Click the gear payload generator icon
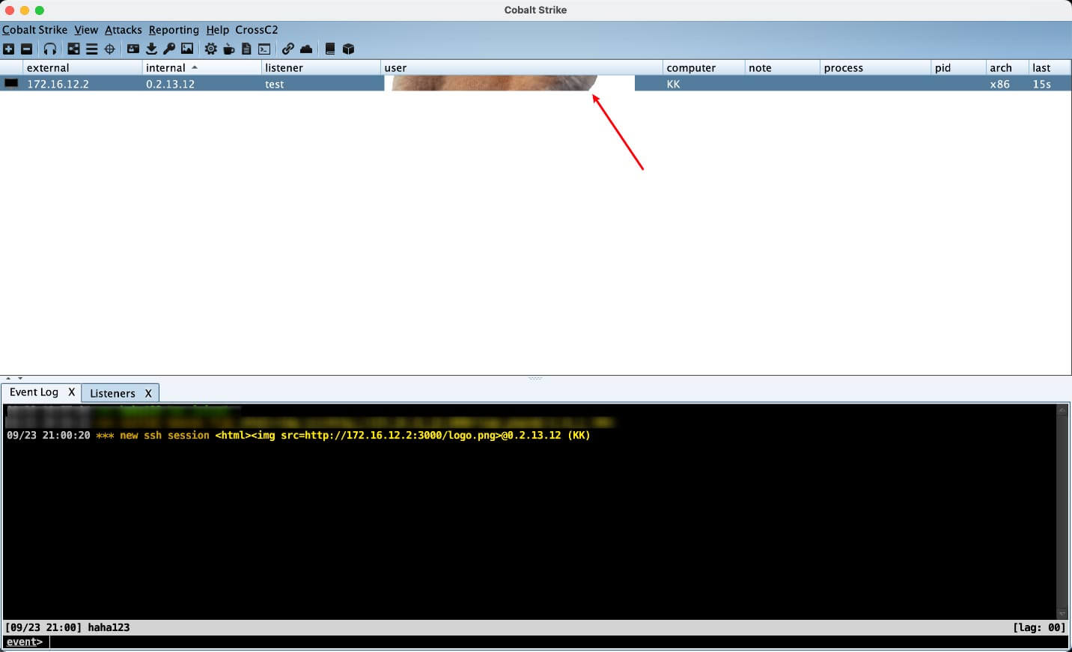The width and height of the screenshot is (1072, 652). coord(211,49)
